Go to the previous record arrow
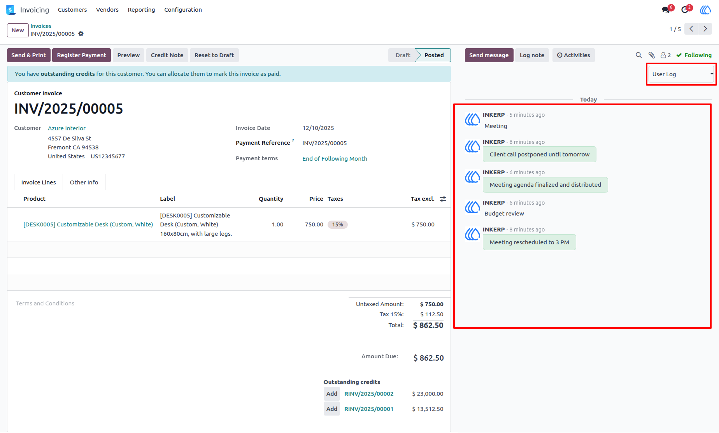Viewport: 719px width, 433px height. click(x=691, y=29)
